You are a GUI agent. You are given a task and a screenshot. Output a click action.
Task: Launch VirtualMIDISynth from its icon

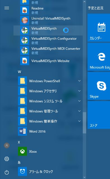click(x=25, y=30)
